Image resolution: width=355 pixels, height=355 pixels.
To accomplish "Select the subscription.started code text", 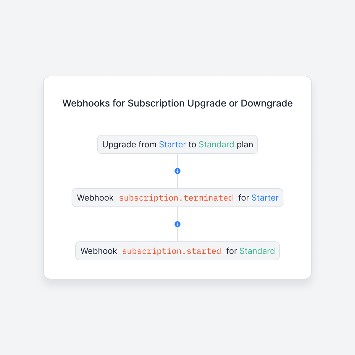I will coord(172,251).
